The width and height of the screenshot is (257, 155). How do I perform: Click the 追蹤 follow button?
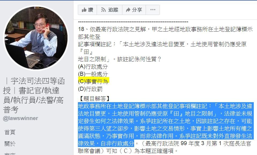coord(109,10)
